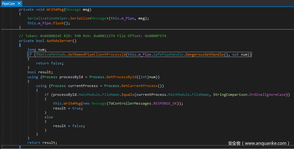Close the PipeCom tab
Viewport: 294px width, 149px height.
pyautogui.click(x=19, y=3)
